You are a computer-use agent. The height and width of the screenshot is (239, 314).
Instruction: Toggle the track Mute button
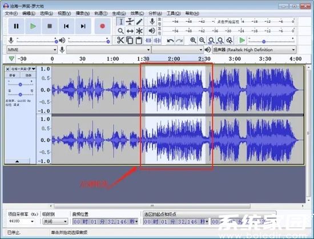click(x=13, y=75)
